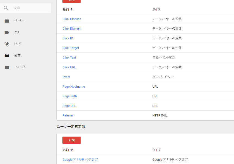The height and width of the screenshot is (164, 234).
Task: Focus the 検索 search field
Action: (x=26, y=8)
